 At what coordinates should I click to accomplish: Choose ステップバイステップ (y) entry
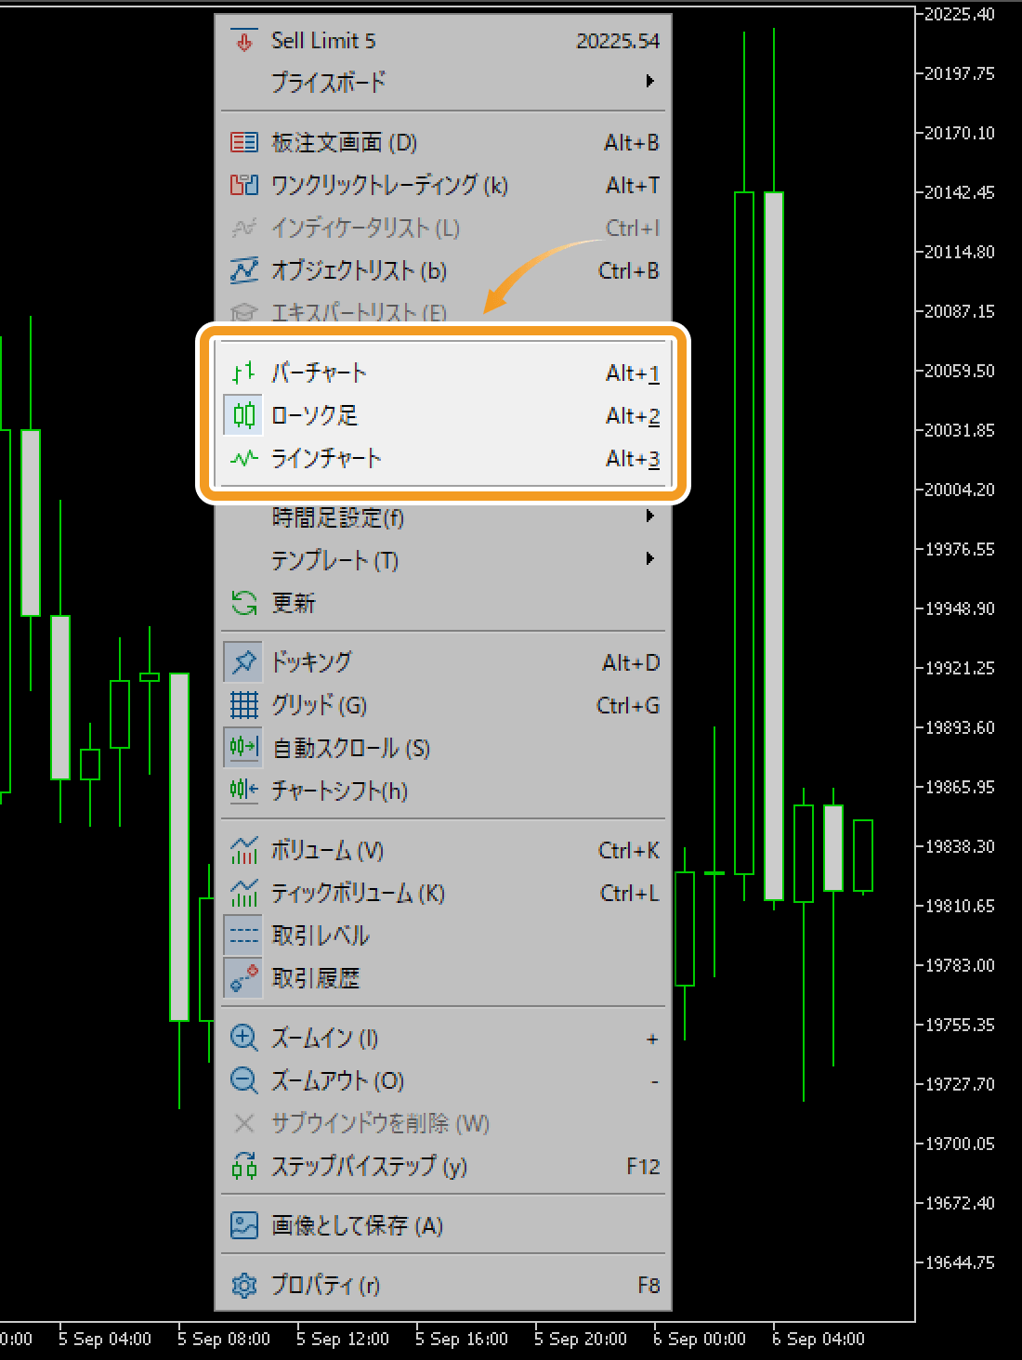443,1166
